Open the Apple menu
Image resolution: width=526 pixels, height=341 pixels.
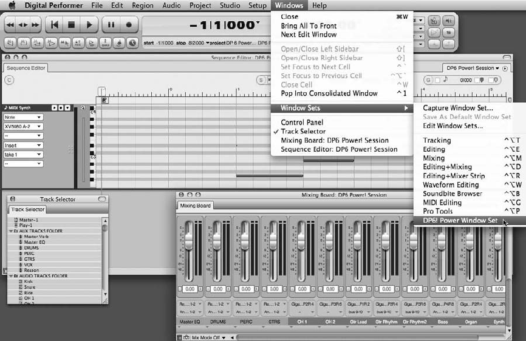(12, 5)
